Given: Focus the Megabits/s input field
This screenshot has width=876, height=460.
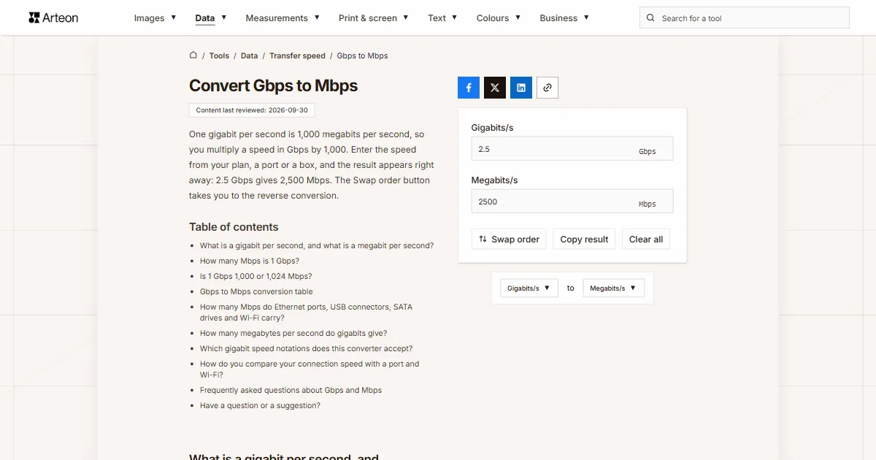Looking at the screenshot, I should point(572,202).
